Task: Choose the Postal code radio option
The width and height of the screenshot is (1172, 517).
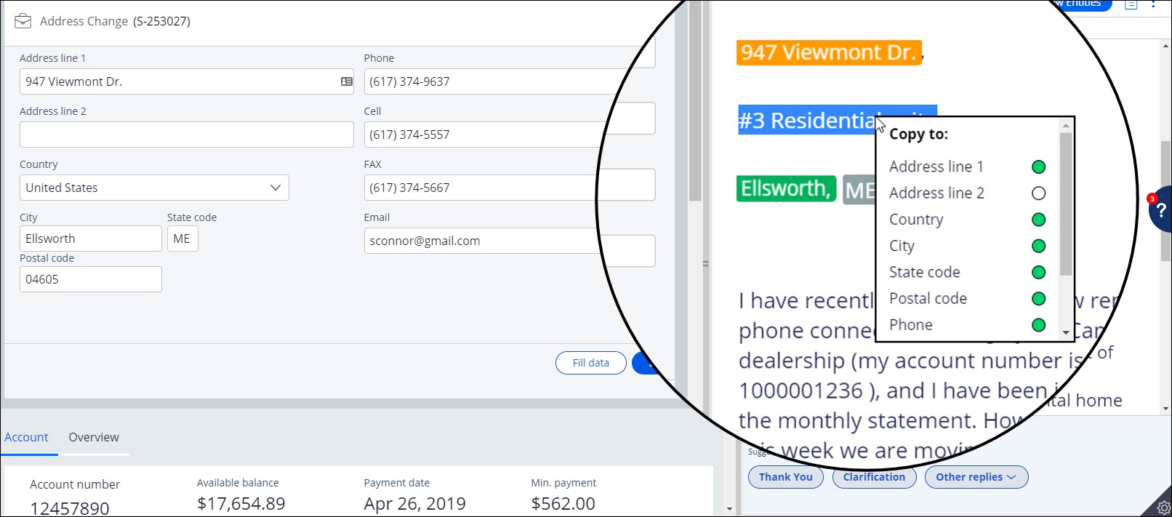Action: click(1038, 299)
